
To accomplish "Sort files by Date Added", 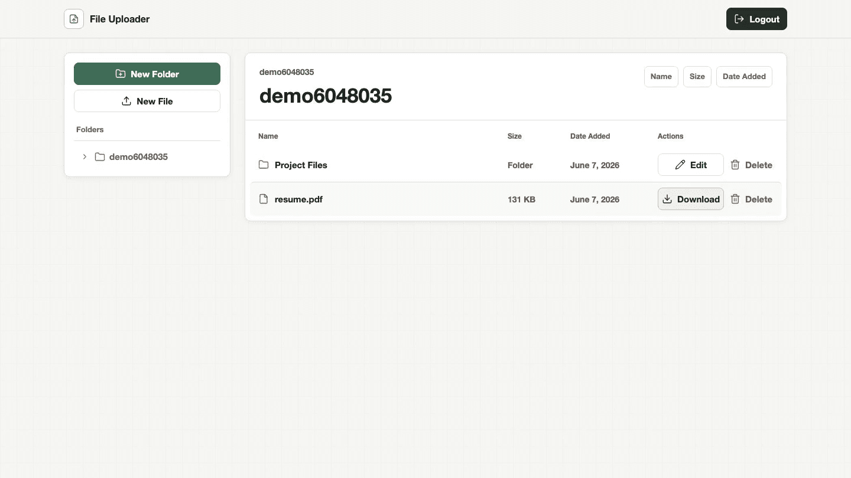I will [744, 77].
